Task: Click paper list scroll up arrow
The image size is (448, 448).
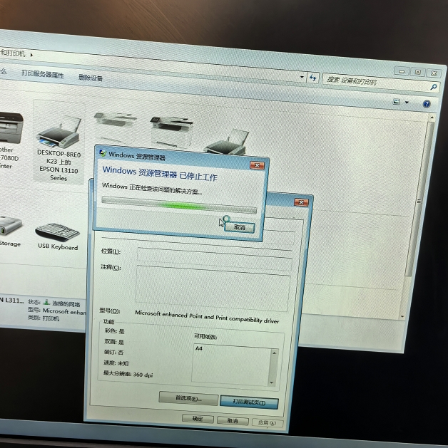Action: tap(274, 353)
